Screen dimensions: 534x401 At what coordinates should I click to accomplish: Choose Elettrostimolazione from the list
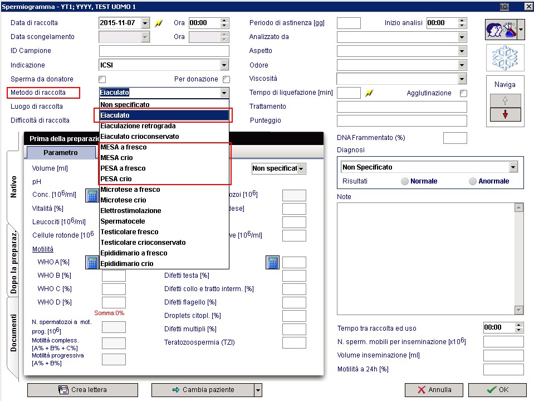click(164, 210)
